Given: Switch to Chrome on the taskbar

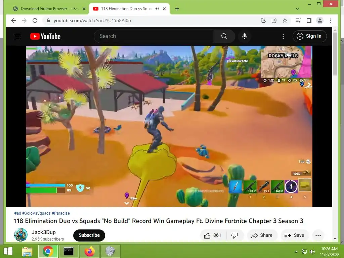Looking at the screenshot, I should (48, 251).
